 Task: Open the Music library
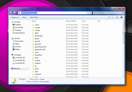coord(17,44)
